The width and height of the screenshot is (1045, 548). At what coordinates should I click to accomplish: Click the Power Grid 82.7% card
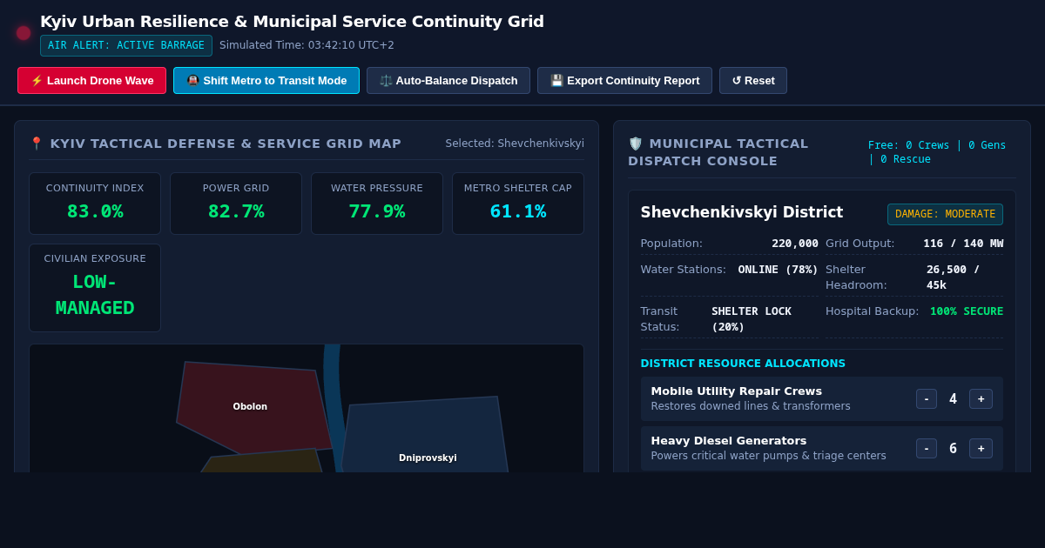point(236,204)
